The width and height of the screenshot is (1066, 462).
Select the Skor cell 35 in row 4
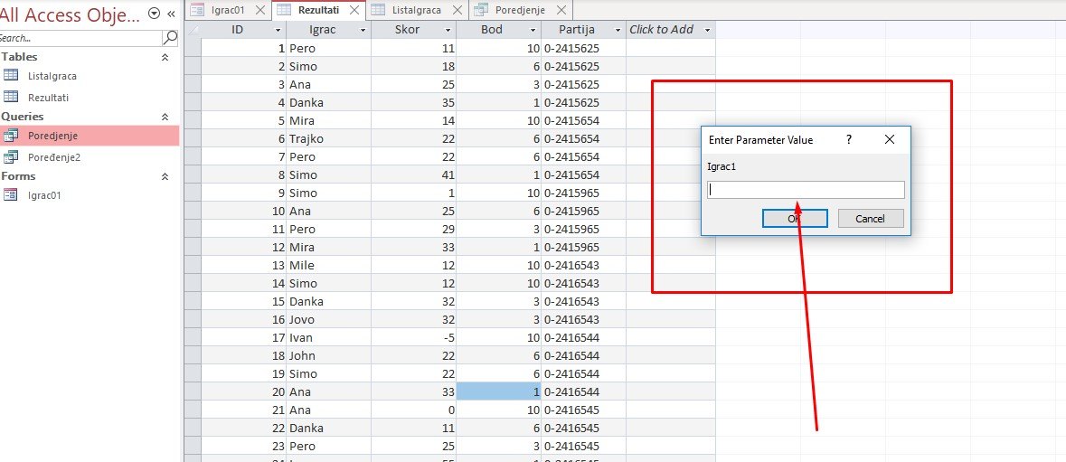(414, 102)
